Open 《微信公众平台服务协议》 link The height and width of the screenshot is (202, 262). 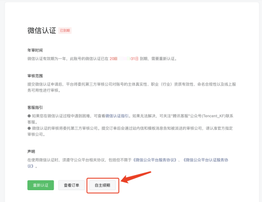coord(155,160)
